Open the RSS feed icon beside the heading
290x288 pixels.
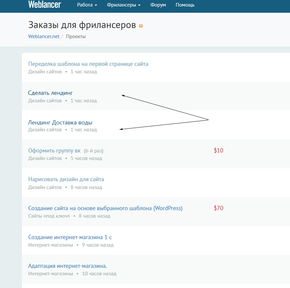(141, 26)
